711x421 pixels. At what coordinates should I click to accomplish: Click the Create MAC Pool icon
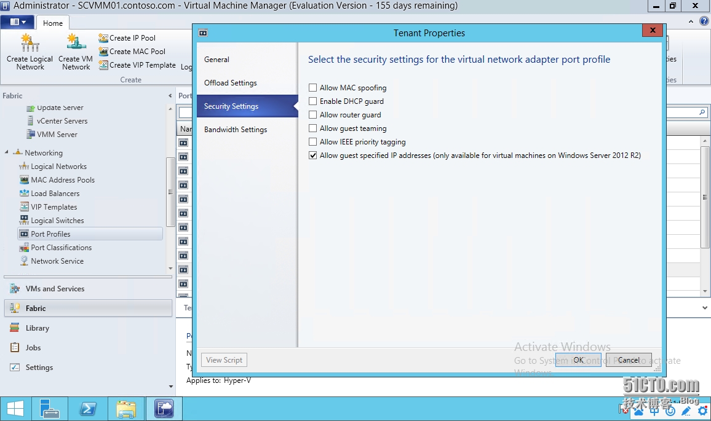pos(103,51)
